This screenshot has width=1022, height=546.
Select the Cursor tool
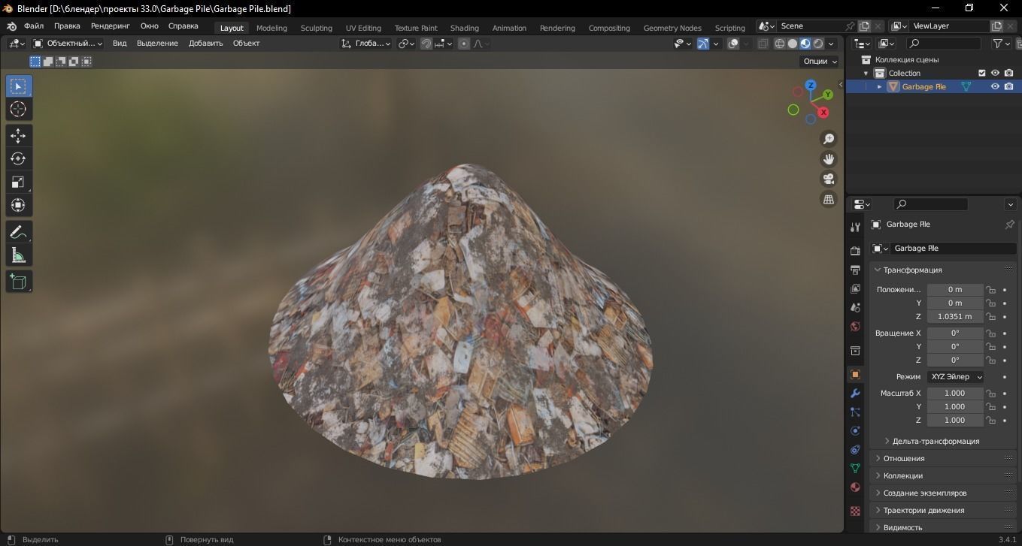tap(19, 110)
